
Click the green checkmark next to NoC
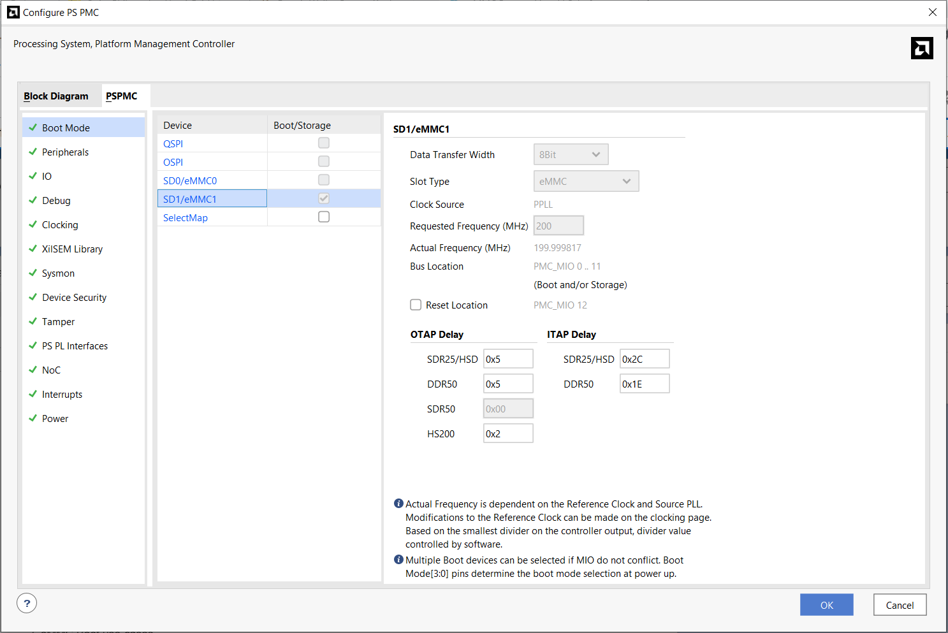pyautogui.click(x=33, y=370)
